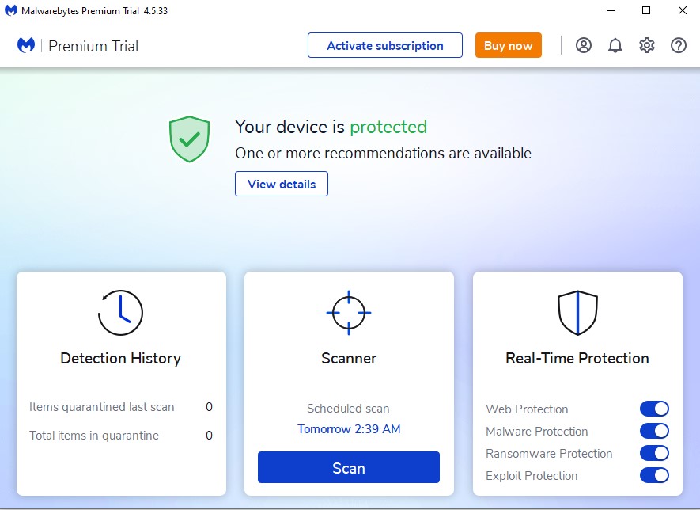Open the settings gear
This screenshot has width=700, height=510.
647,45
